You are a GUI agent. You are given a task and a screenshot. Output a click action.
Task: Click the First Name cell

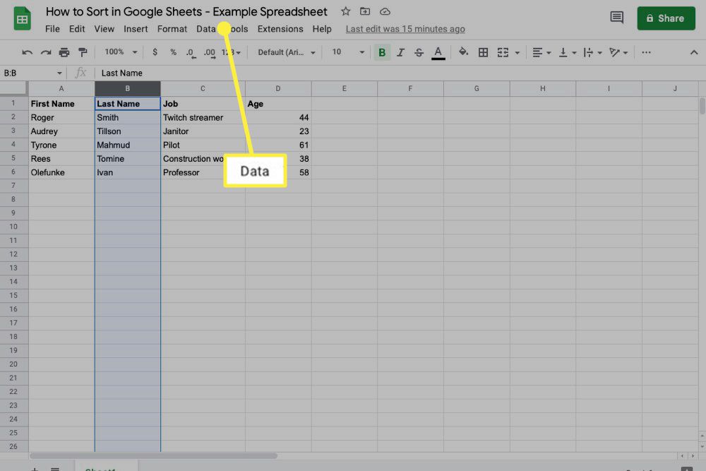61,104
